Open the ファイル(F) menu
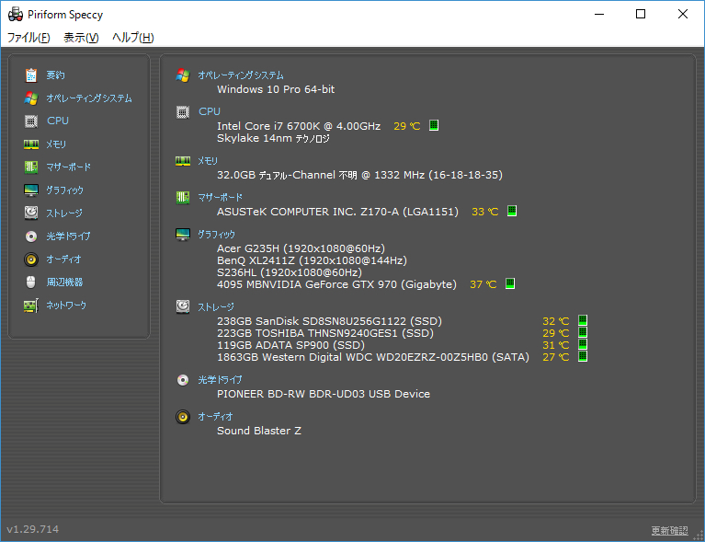705x542 pixels. pos(28,38)
